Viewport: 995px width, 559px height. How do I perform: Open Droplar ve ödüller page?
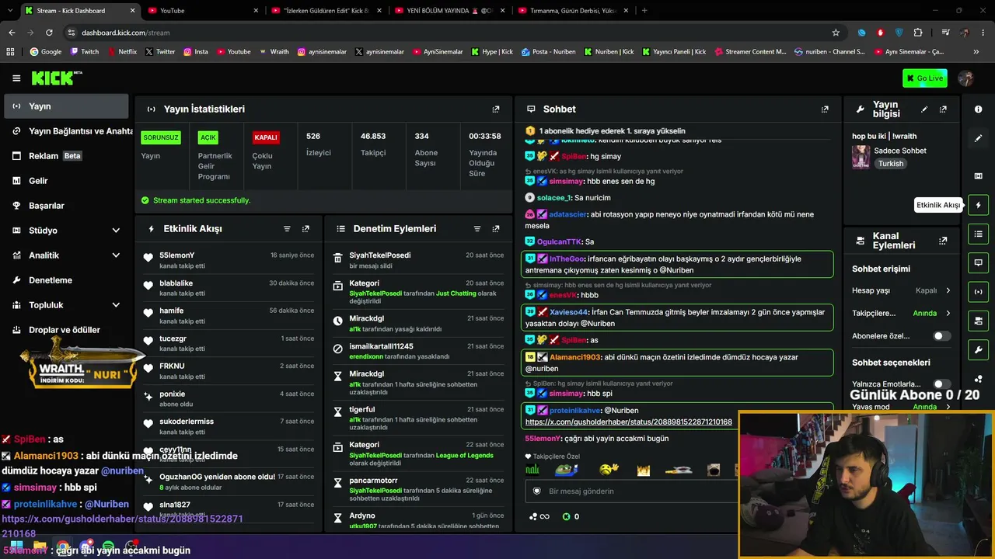pos(66,330)
